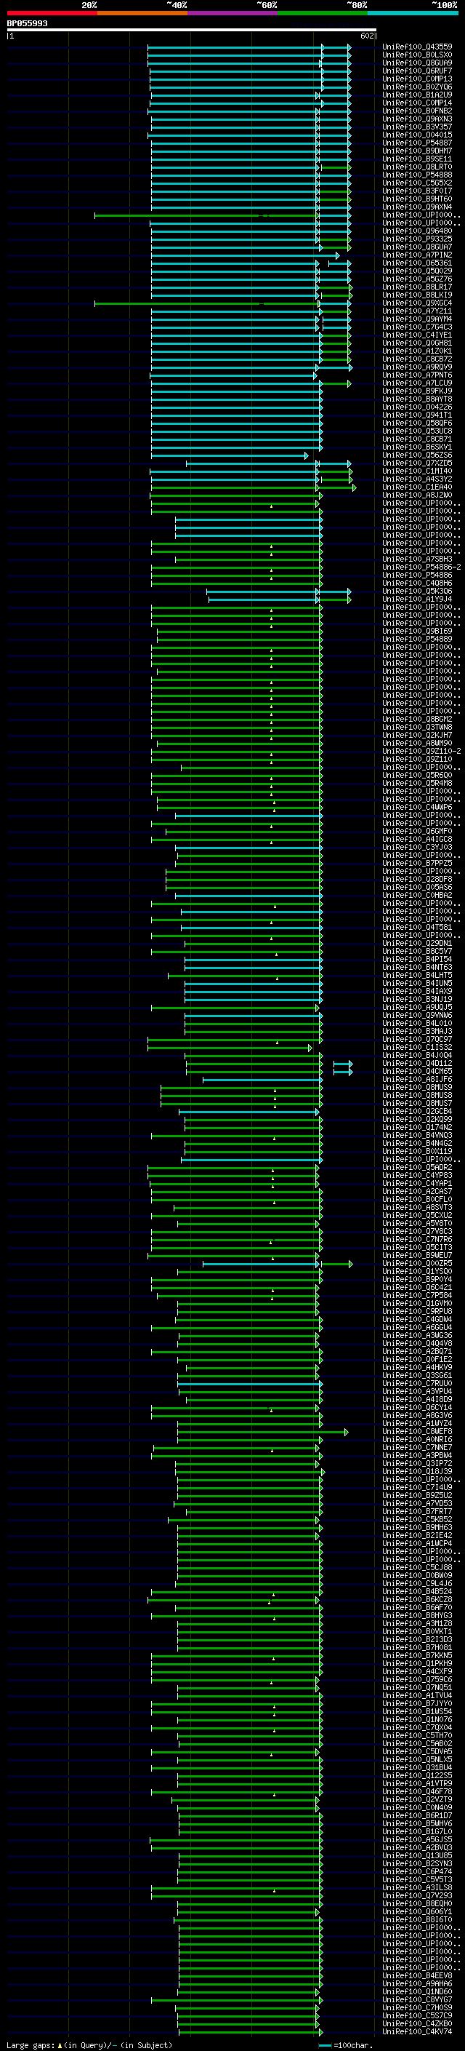Select hit label UniRef100_A6GGU4
The height and width of the screenshot is (2051, 465).
[x=417, y=1327]
